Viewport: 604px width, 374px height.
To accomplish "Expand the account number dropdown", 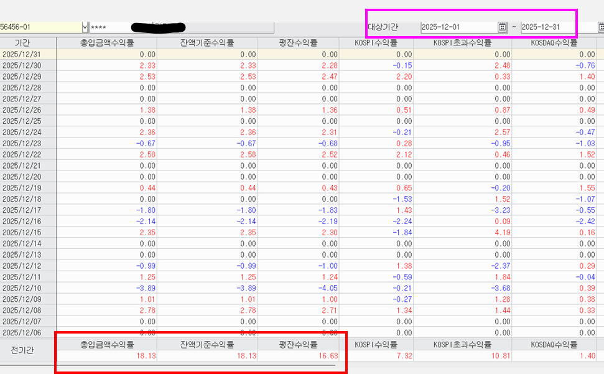I will pyautogui.click(x=85, y=27).
